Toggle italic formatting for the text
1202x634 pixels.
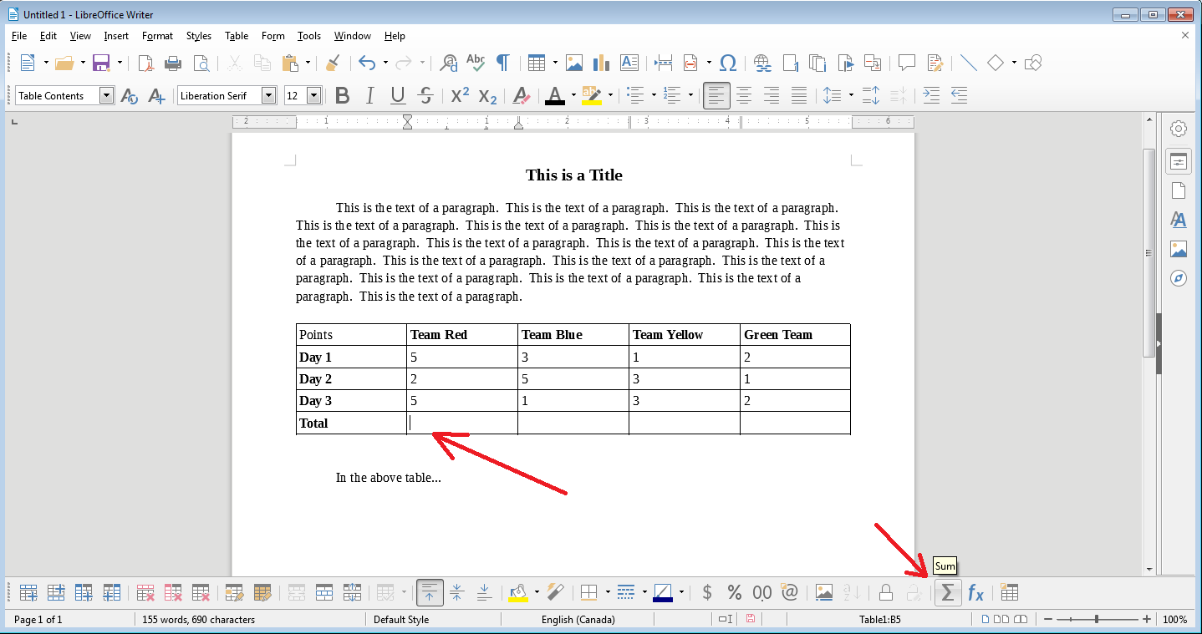(x=369, y=95)
